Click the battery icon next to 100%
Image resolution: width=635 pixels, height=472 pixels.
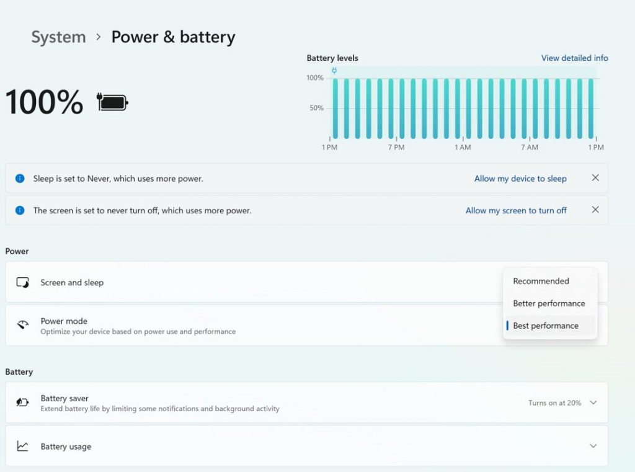[112, 101]
